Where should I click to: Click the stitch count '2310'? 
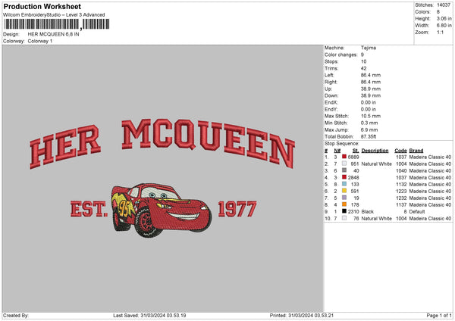(353, 212)
